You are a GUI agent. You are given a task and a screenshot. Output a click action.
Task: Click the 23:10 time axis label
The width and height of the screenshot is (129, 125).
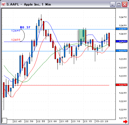coord(76,121)
